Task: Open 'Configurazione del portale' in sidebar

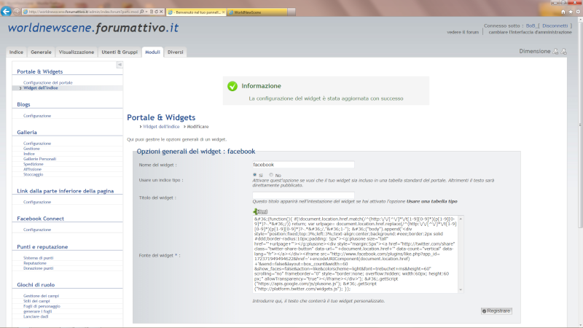Action: (47, 82)
